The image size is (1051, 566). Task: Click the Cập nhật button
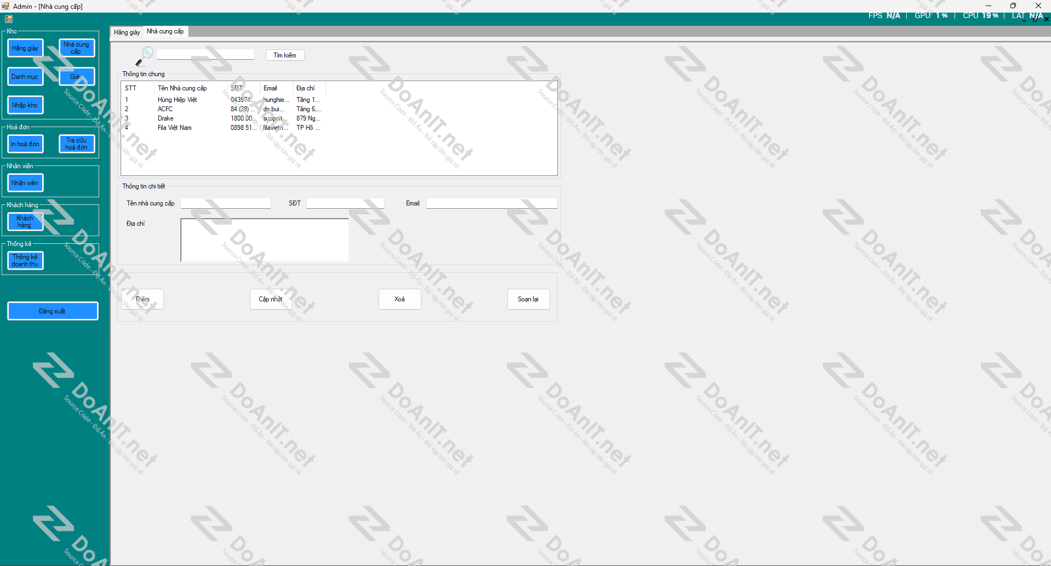[271, 299]
